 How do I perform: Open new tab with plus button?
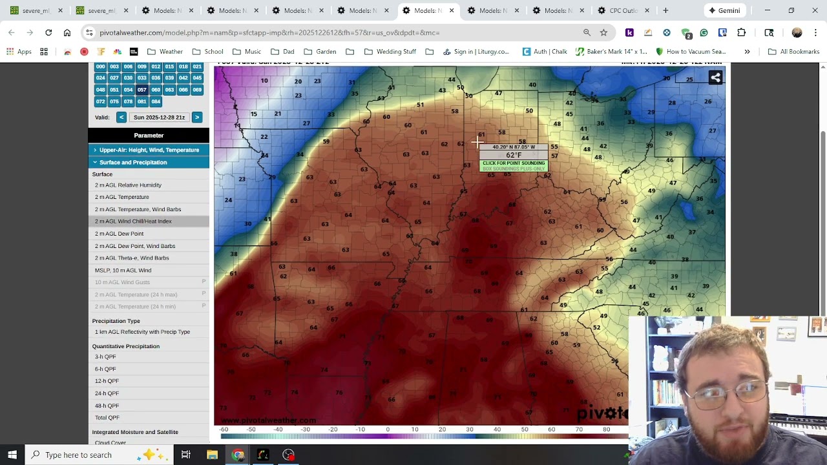click(665, 10)
